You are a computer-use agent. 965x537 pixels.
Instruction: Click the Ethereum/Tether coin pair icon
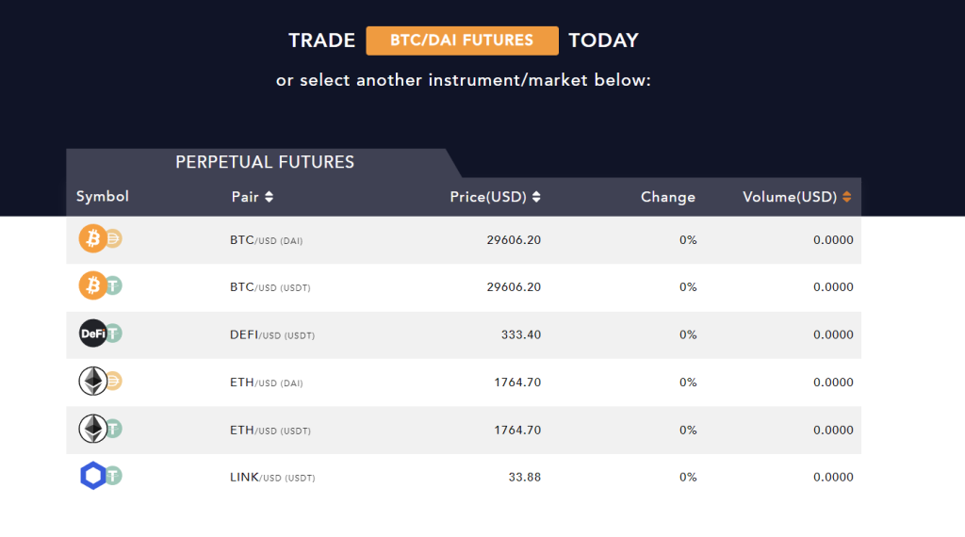pyautogui.click(x=100, y=430)
